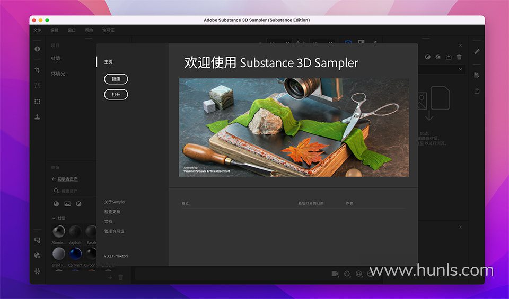Click the download-tray import icon in layers panel
The height and width of the screenshot is (299, 509).
click(x=449, y=57)
